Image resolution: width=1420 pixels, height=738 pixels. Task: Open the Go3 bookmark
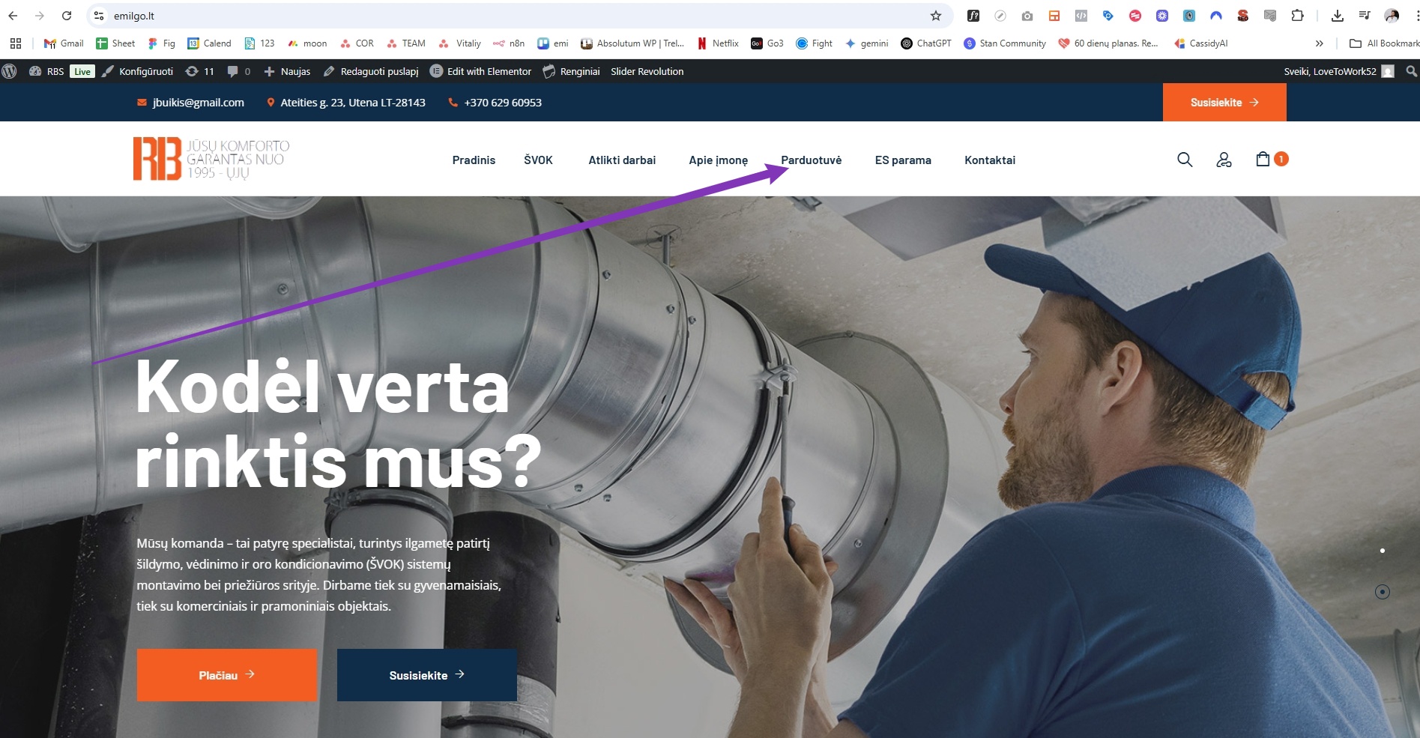pos(767,43)
